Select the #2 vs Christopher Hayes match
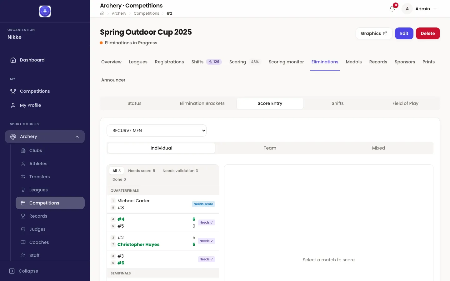The width and height of the screenshot is (450, 281). point(163,241)
